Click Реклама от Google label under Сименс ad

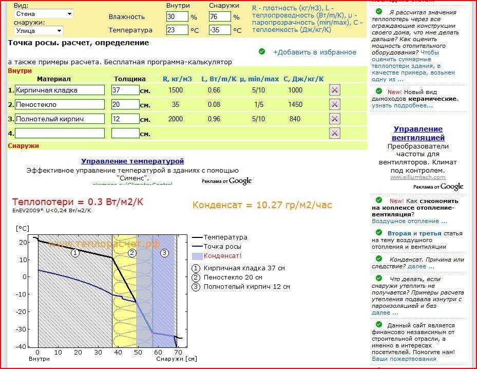[226, 181]
